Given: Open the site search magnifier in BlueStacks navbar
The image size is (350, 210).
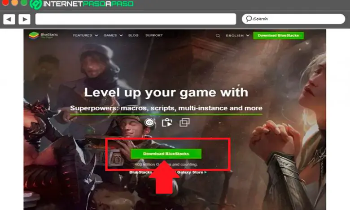Looking at the screenshot, I should (x=218, y=36).
